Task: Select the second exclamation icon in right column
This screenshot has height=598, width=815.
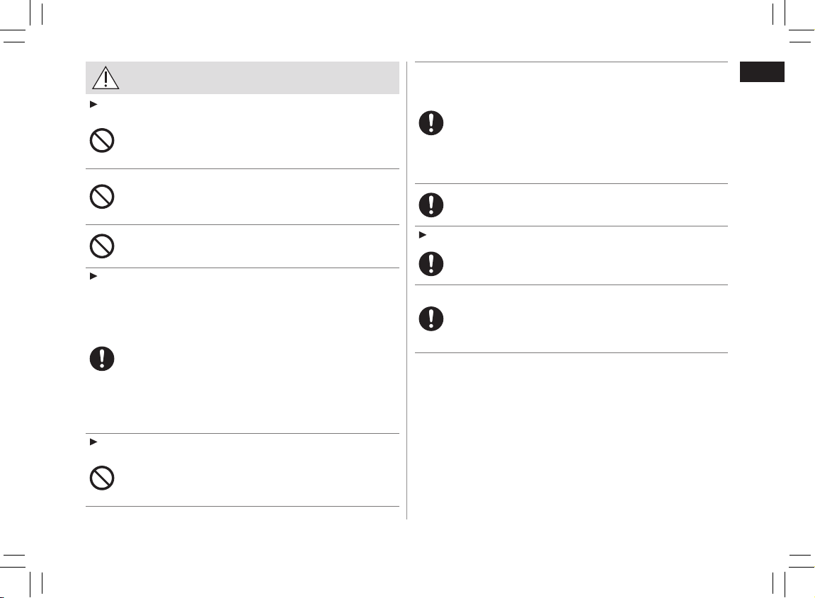Action: (x=431, y=205)
